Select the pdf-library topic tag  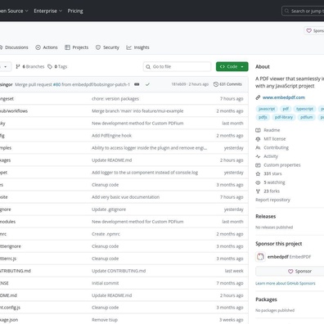coord(284,117)
